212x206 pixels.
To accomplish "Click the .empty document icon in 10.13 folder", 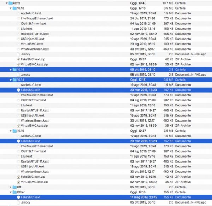I will coord(18,54).
